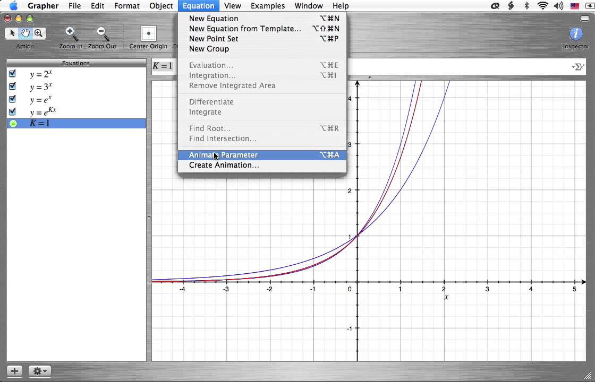The width and height of the screenshot is (595, 382).
Task: Open the Object menu
Action: click(161, 6)
